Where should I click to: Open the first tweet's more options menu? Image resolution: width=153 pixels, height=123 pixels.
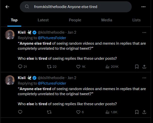click(144, 32)
